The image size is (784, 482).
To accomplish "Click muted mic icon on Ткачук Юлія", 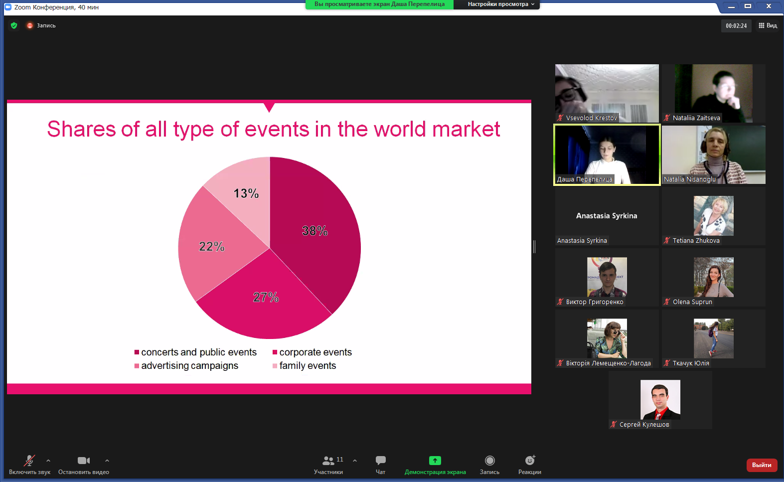I will [x=667, y=363].
